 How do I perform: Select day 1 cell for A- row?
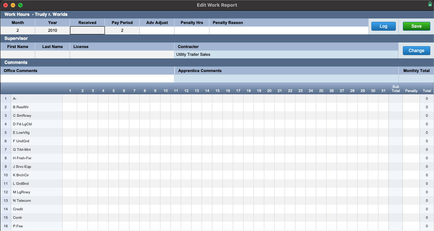tap(70, 99)
